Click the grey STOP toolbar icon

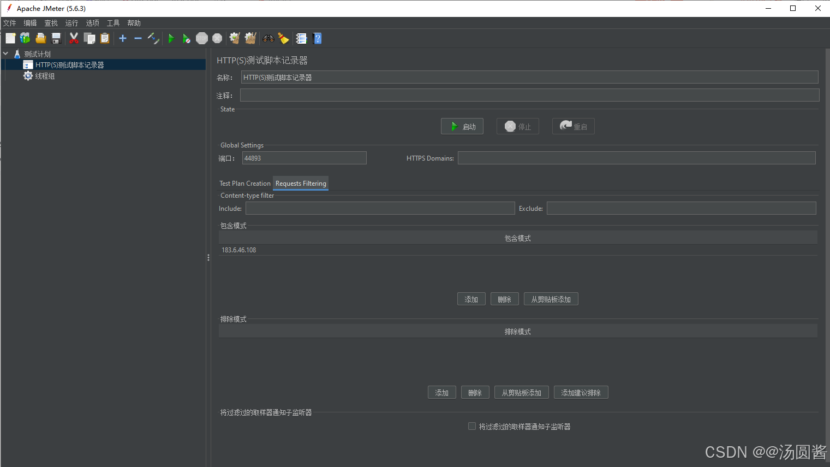[x=202, y=38]
